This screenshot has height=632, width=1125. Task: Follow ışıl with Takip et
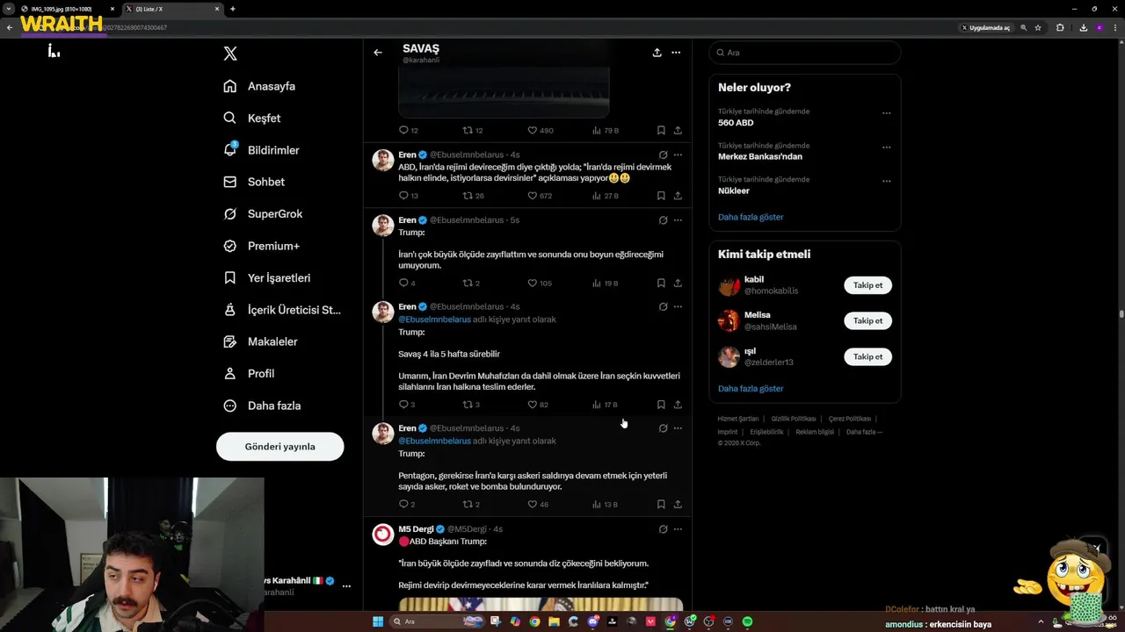tap(867, 356)
